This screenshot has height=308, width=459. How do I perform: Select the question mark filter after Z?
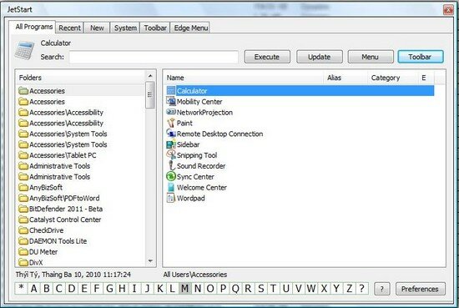point(362,289)
